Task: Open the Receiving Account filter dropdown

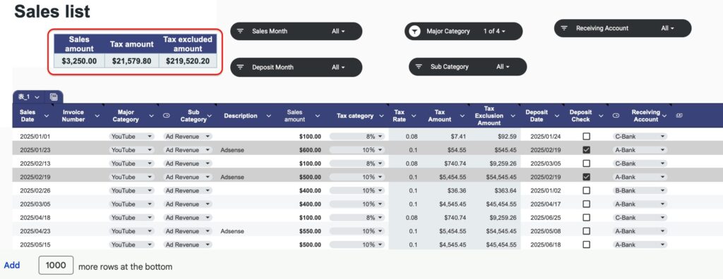Action: pyautogui.click(x=623, y=28)
